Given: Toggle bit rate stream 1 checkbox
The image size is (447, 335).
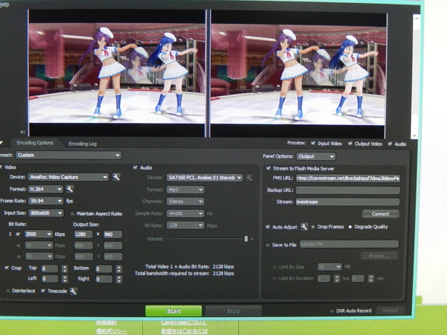Looking at the screenshot, I should (18, 234).
